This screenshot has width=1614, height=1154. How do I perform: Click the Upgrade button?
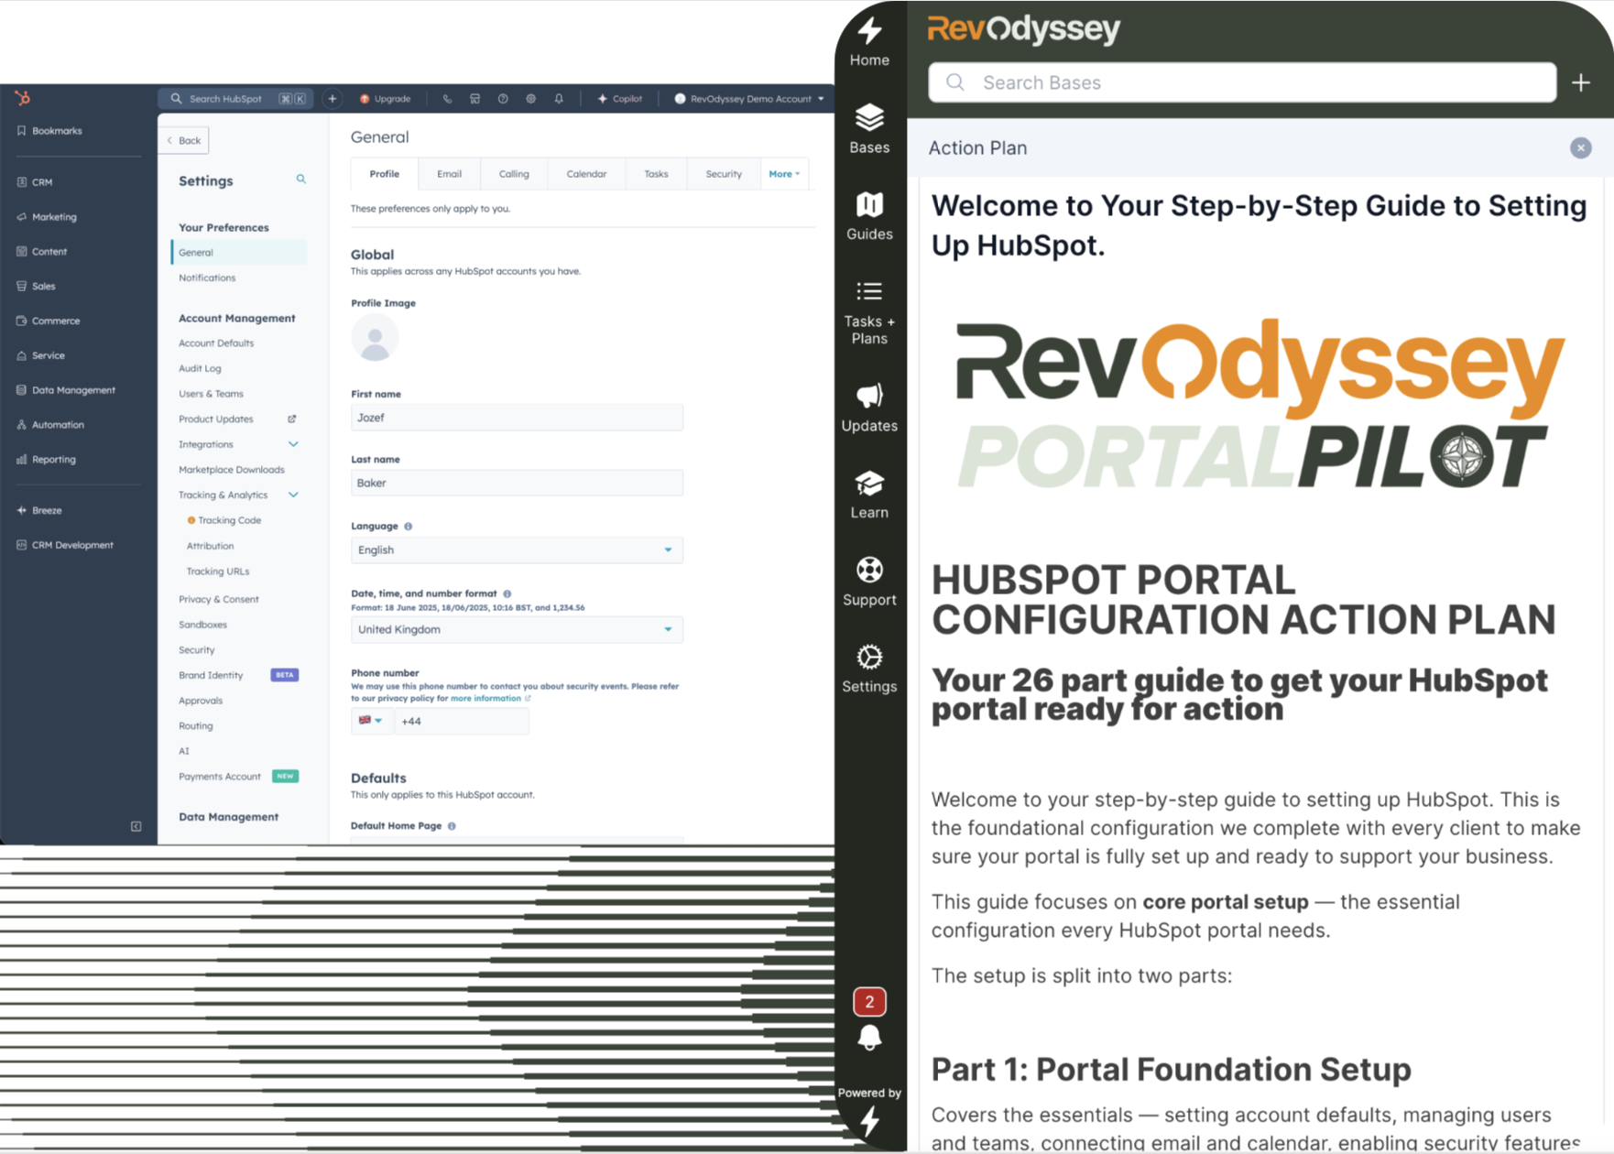(386, 99)
